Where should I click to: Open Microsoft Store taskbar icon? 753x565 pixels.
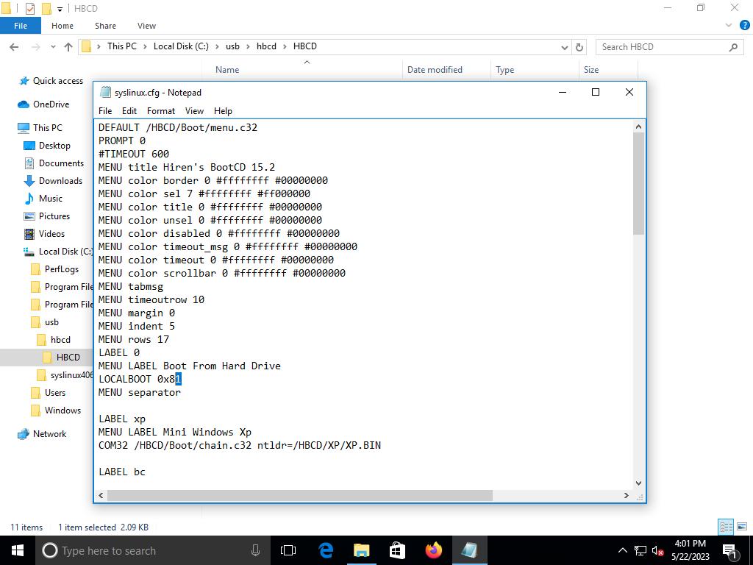tap(397, 550)
